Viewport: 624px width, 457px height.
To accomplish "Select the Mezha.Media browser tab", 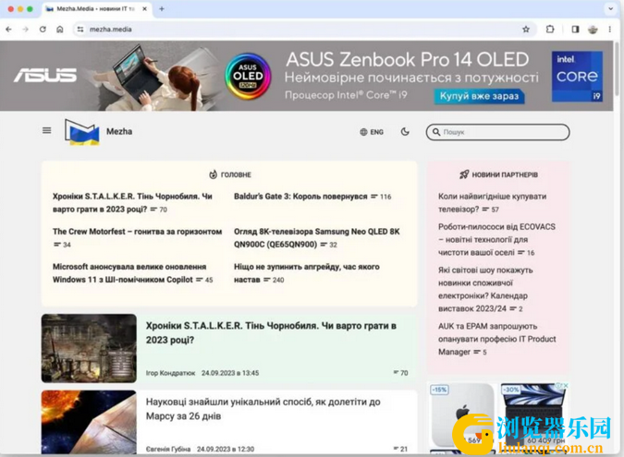I will click(95, 8).
